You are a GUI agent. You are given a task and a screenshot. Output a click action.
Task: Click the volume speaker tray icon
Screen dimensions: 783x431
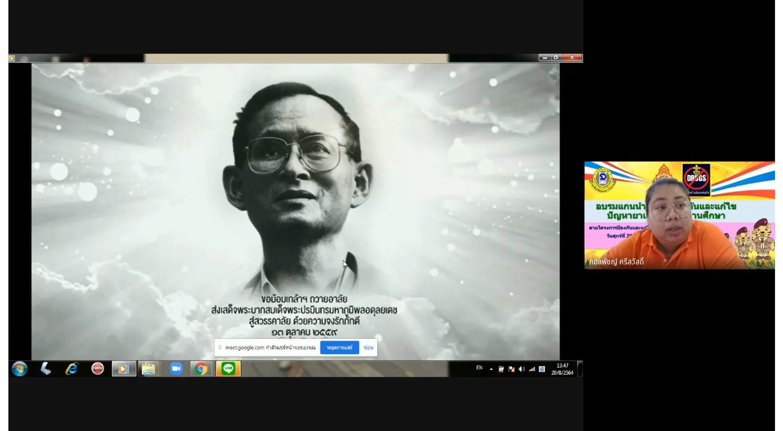(x=521, y=369)
